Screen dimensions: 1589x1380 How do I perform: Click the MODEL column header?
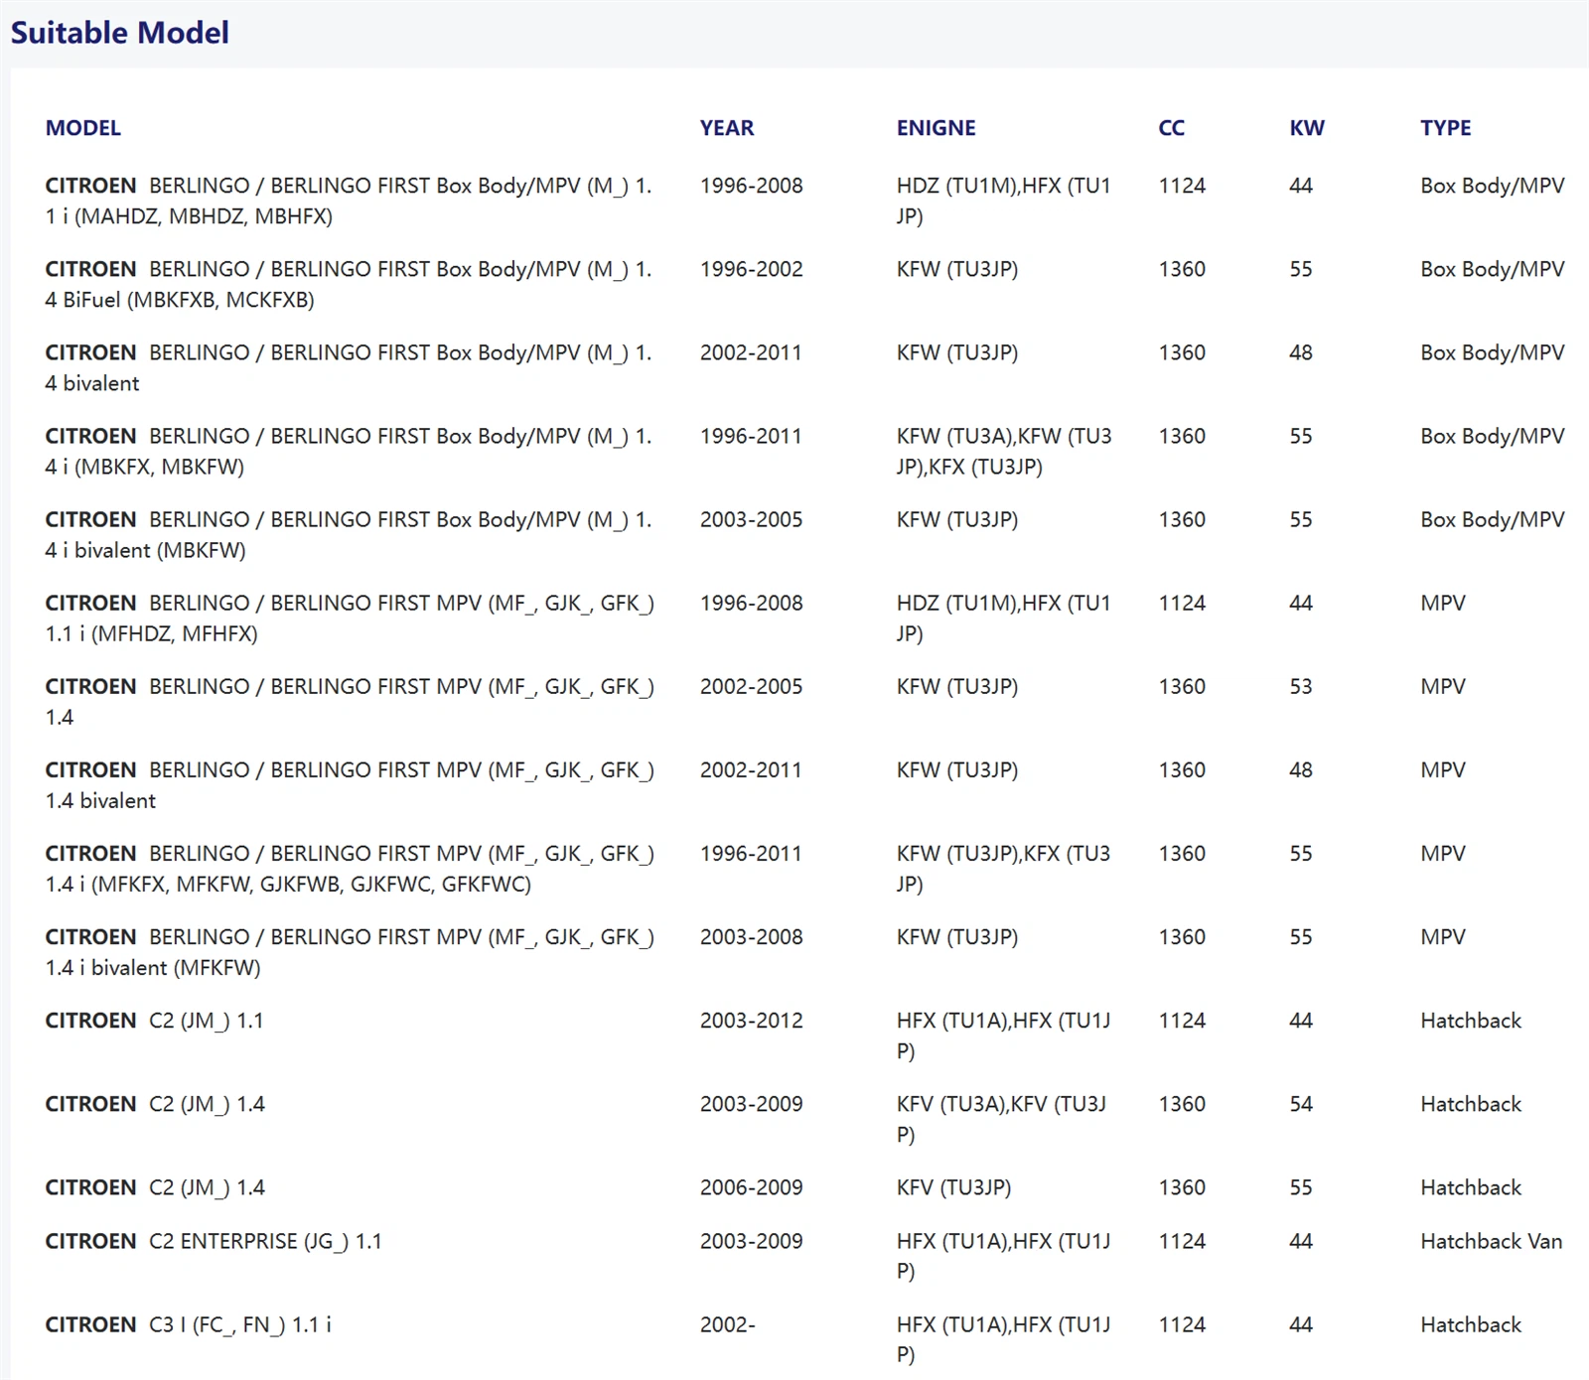tap(82, 128)
